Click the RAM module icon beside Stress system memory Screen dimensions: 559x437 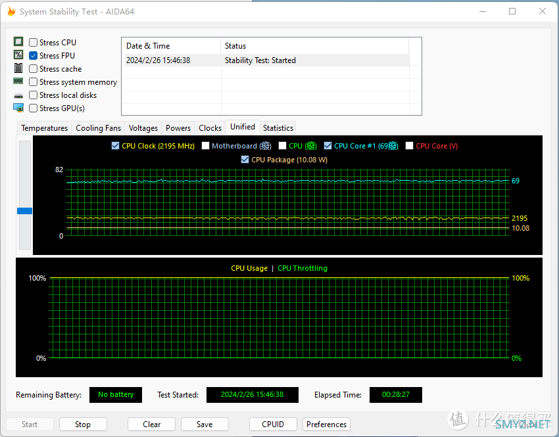pyautogui.click(x=18, y=81)
